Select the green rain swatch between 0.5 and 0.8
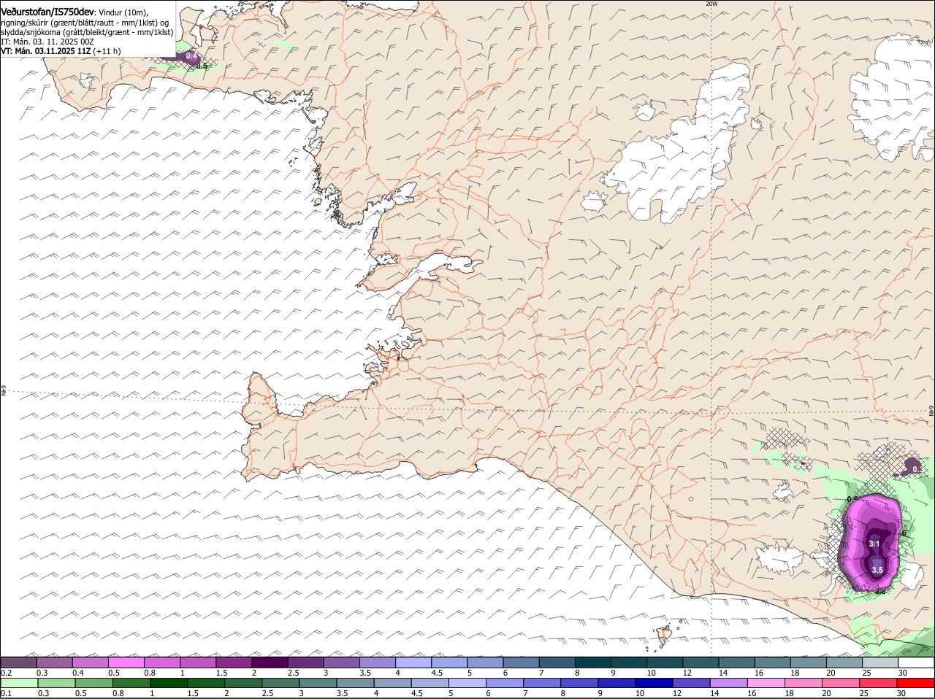 (x=93, y=683)
